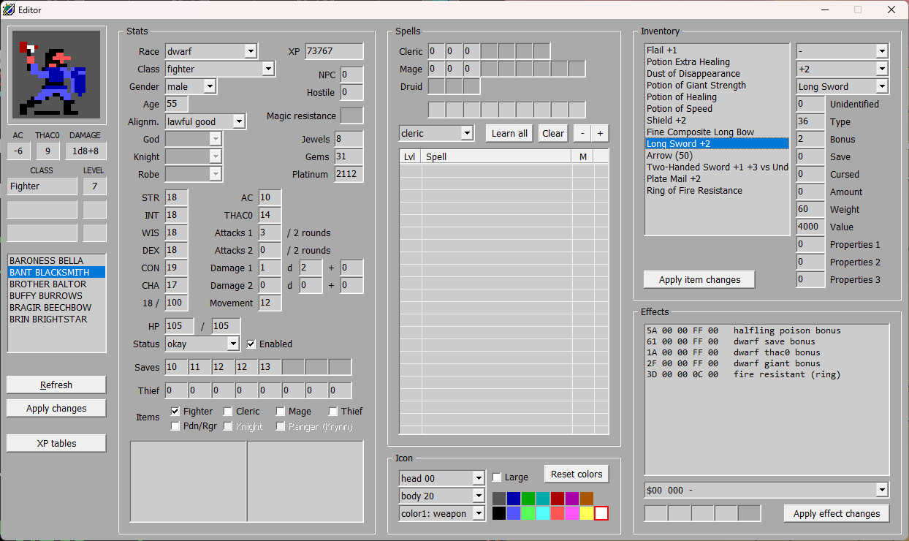
Task: Enable the Cleric items checkbox
Action: [228, 411]
